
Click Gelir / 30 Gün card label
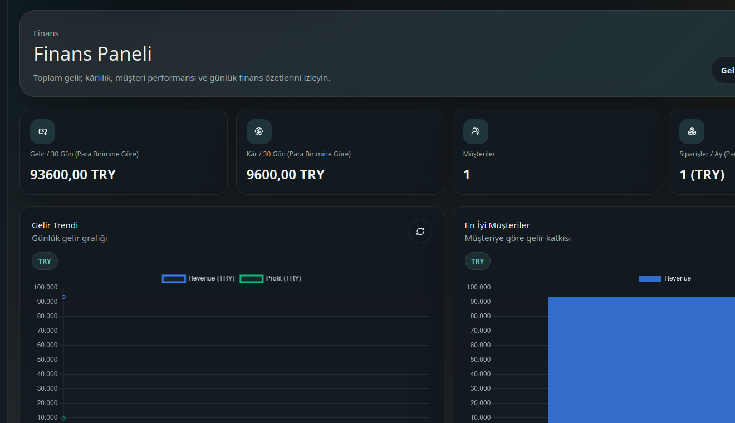pyautogui.click(x=84, y=154)
